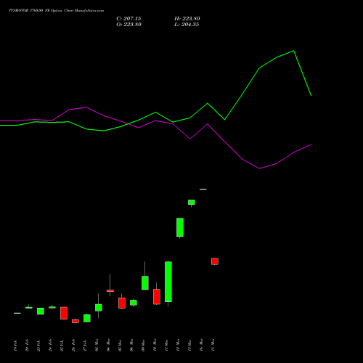Click the flat green dash candle above 16 Mar
The height and width of the screenshot is (363, 363).
(203, 189)
